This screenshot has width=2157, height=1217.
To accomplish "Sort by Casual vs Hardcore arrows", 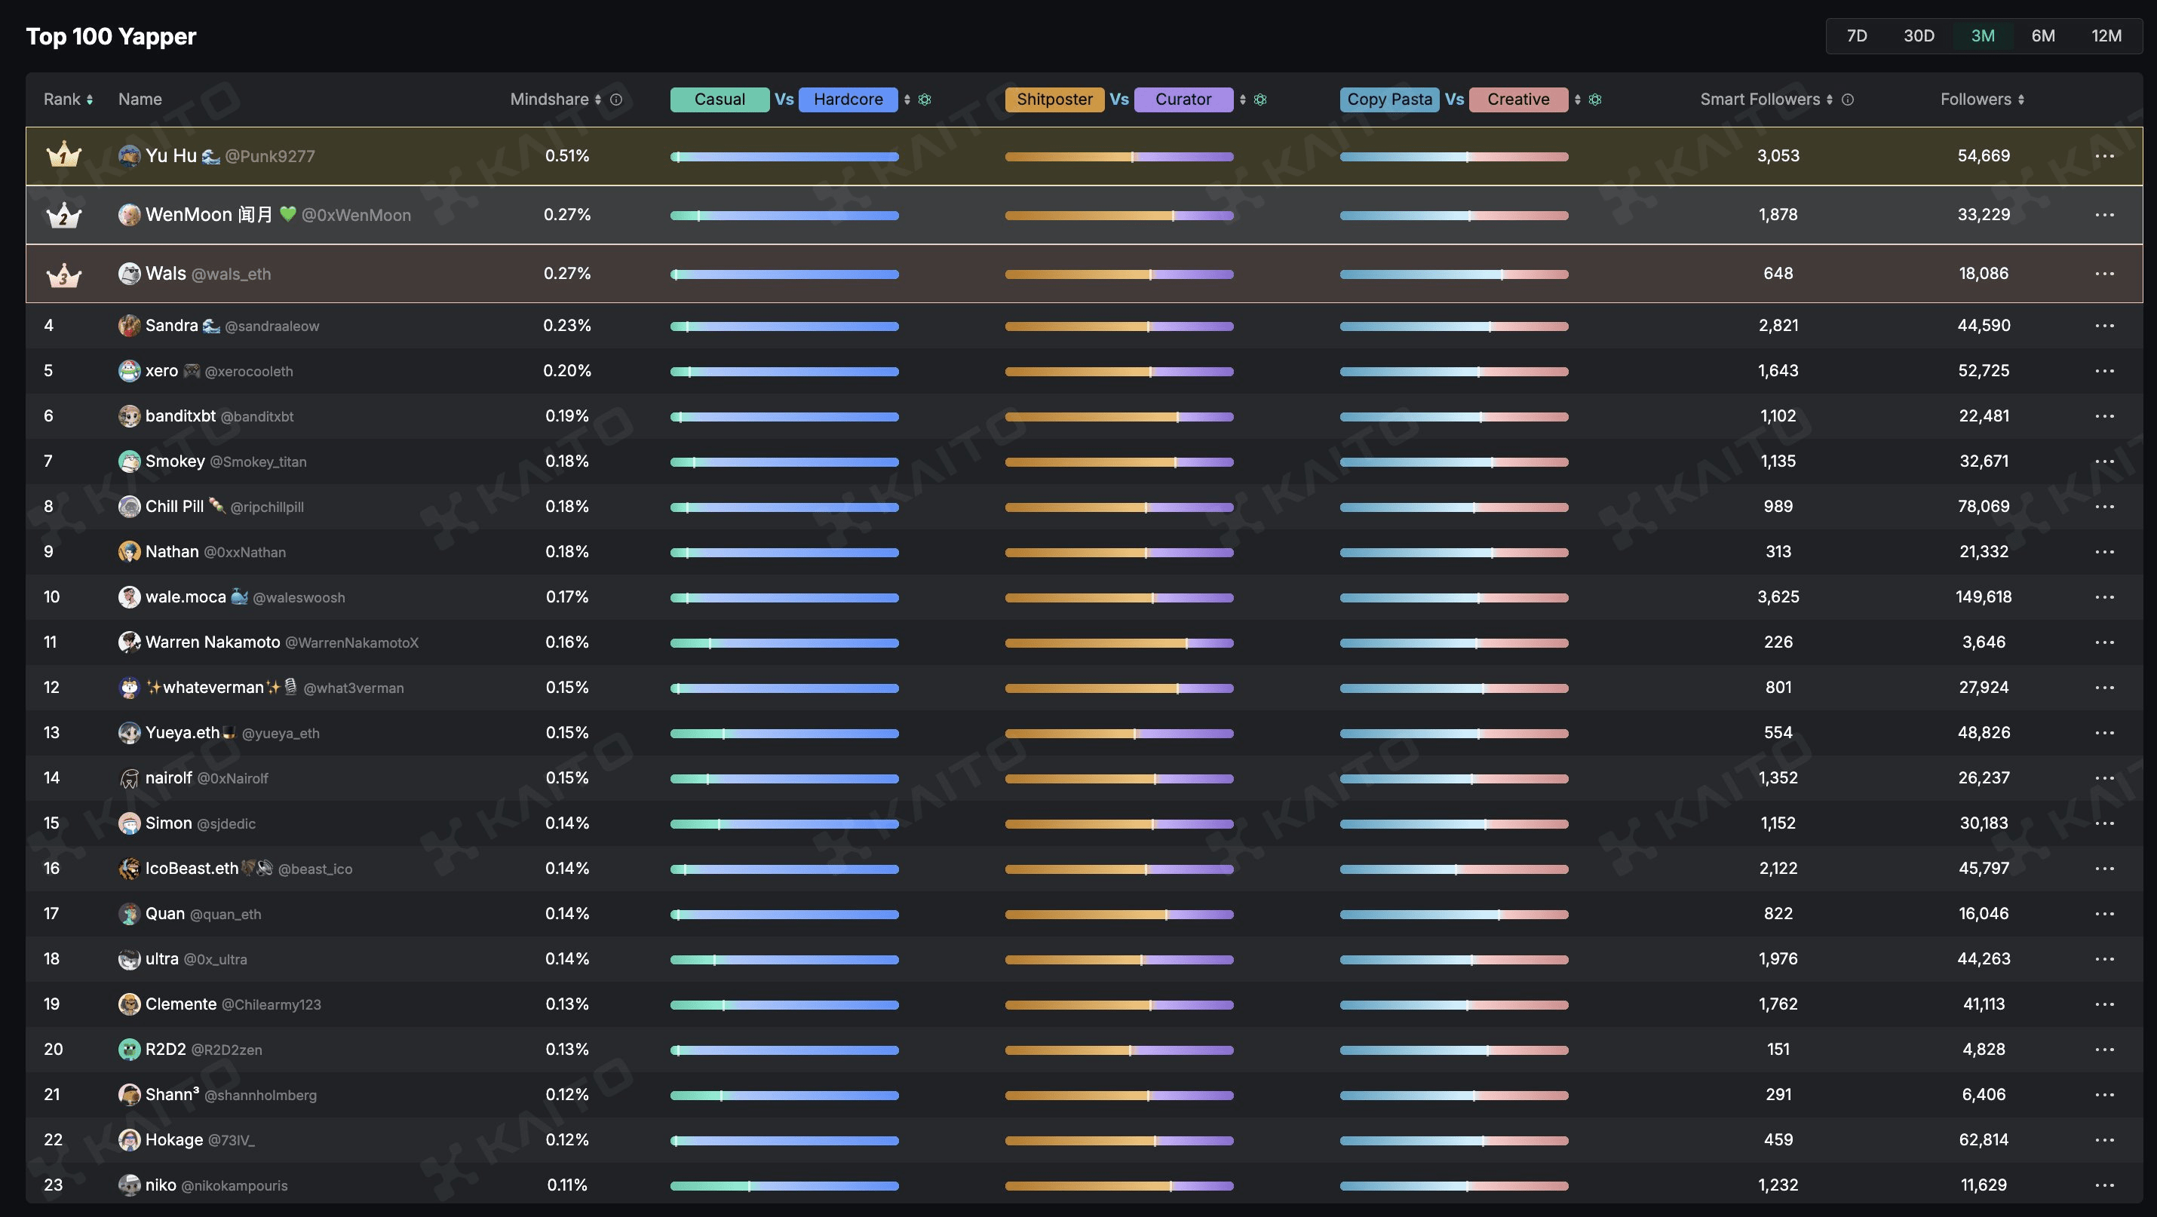I will pyautogui.click(x=907, y=100).
